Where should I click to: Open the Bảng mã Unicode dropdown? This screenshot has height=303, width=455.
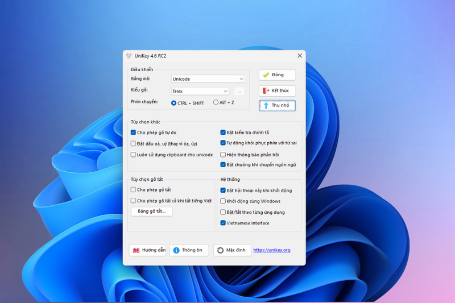click(208, 79)
